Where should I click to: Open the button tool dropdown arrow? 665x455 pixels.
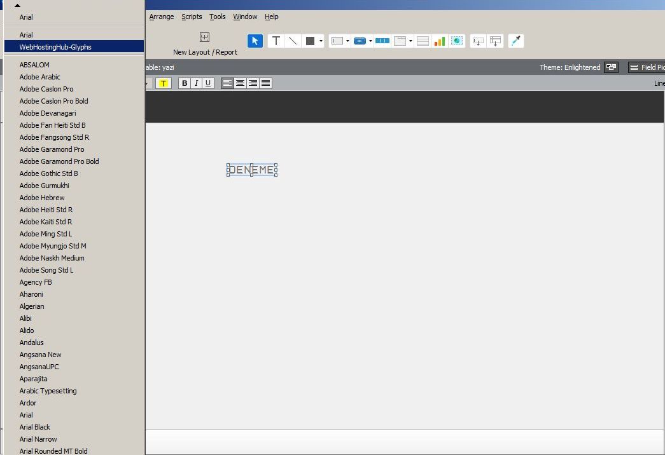(370, 41)
